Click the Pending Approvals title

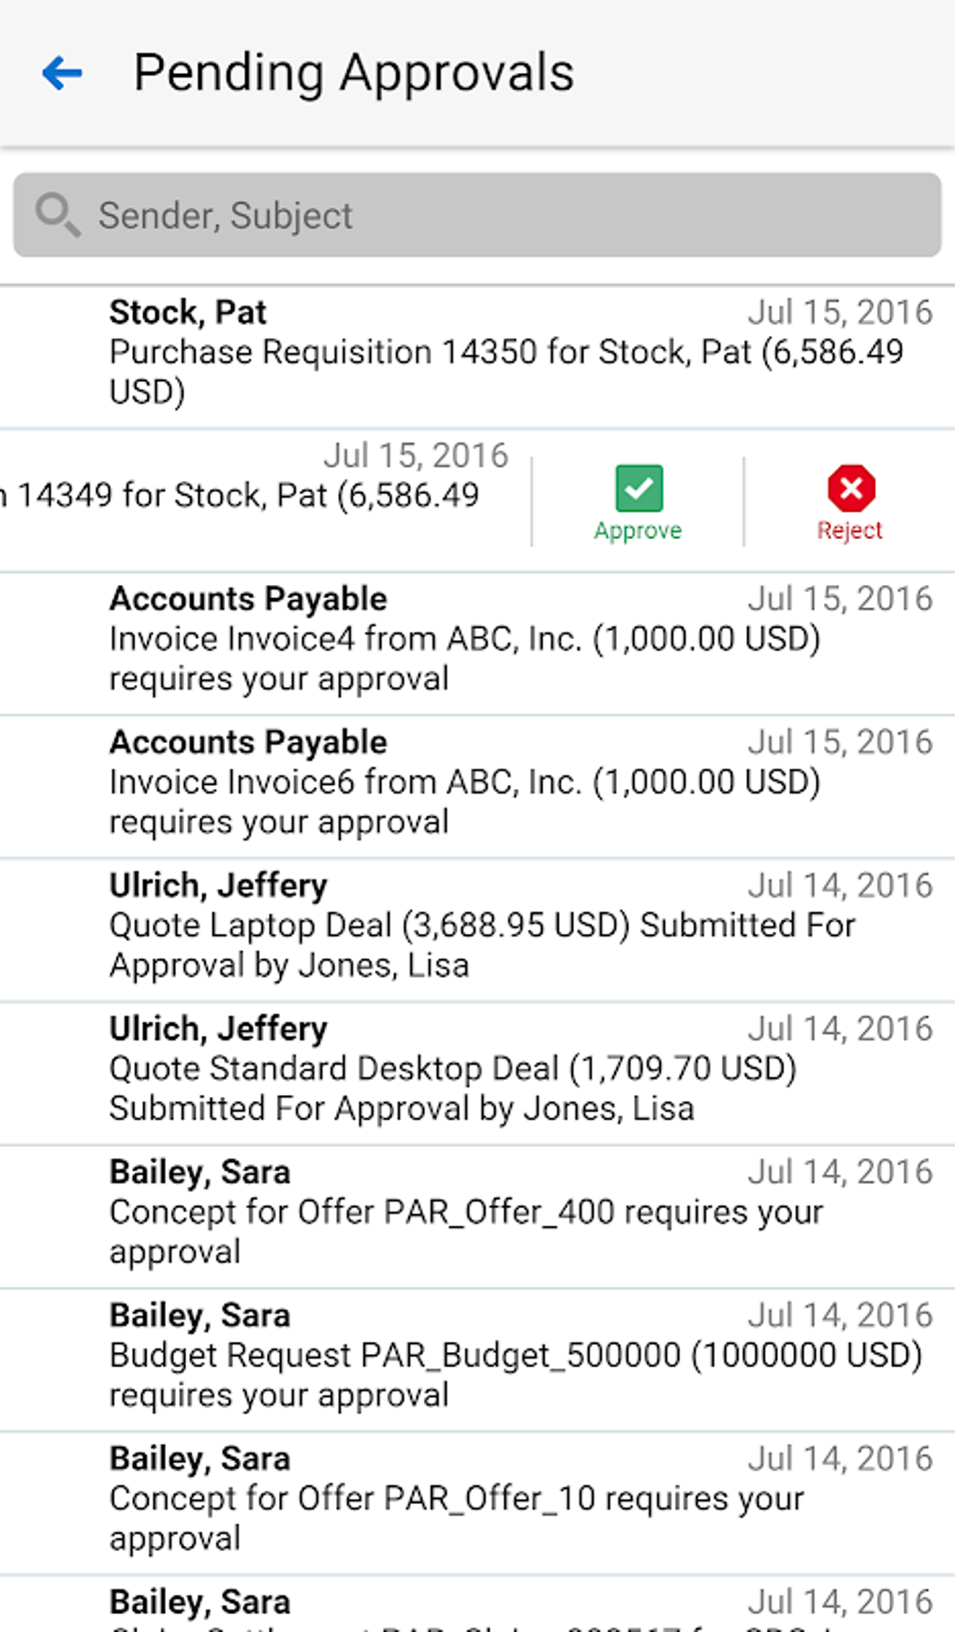point(354,73)
